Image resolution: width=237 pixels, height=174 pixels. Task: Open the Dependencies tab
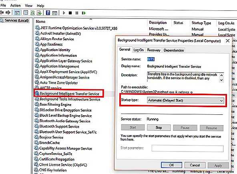tap(174, 50)
